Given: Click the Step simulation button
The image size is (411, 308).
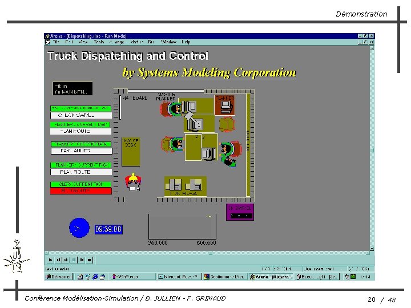Looking at the screenshot, I should coord(58,260).
